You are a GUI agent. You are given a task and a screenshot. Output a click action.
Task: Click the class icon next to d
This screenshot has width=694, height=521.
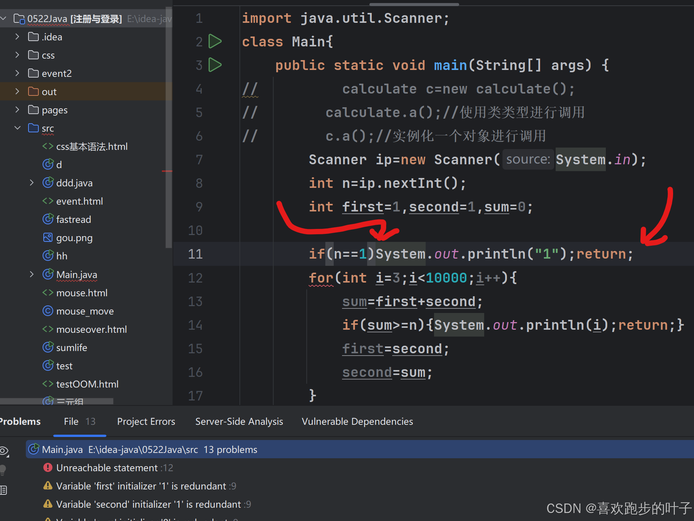[x=48, y=164]
